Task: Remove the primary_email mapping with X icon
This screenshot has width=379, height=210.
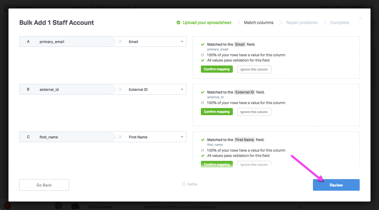Action: coord(120,42)
